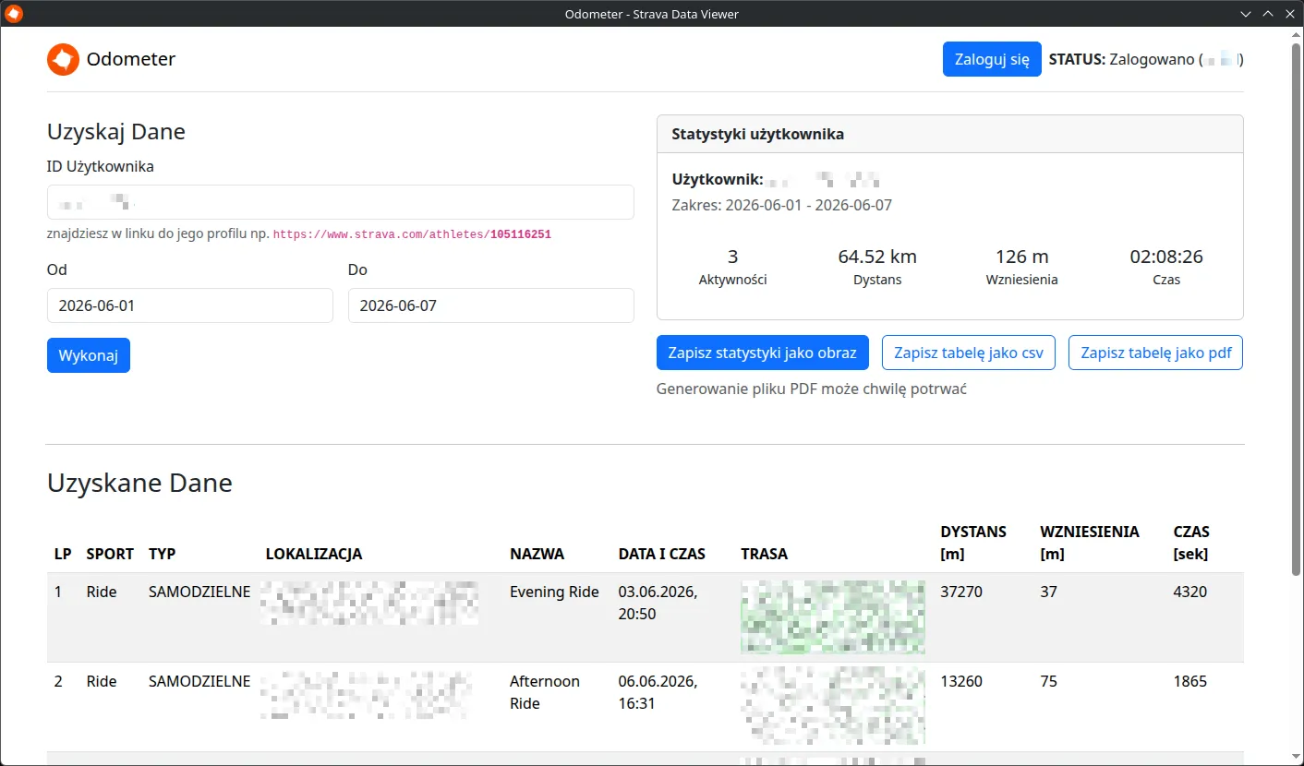Select the Uzyskaj Dane heading
This screenshot has height=766, width=1304.
click(116, 132)
